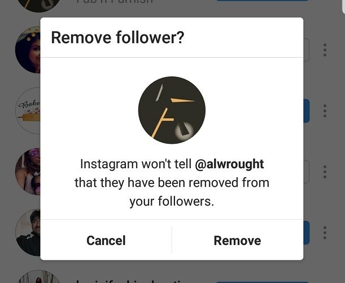The width and height of the screenshot is (345, 283).
Task: Confirm removal with the Remove button
Action: tap(237, 241)
